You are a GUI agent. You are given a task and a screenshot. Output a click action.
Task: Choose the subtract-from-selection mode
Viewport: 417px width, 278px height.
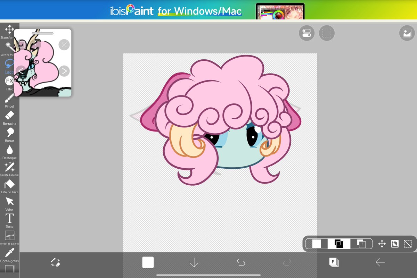(x=361, y=244)
